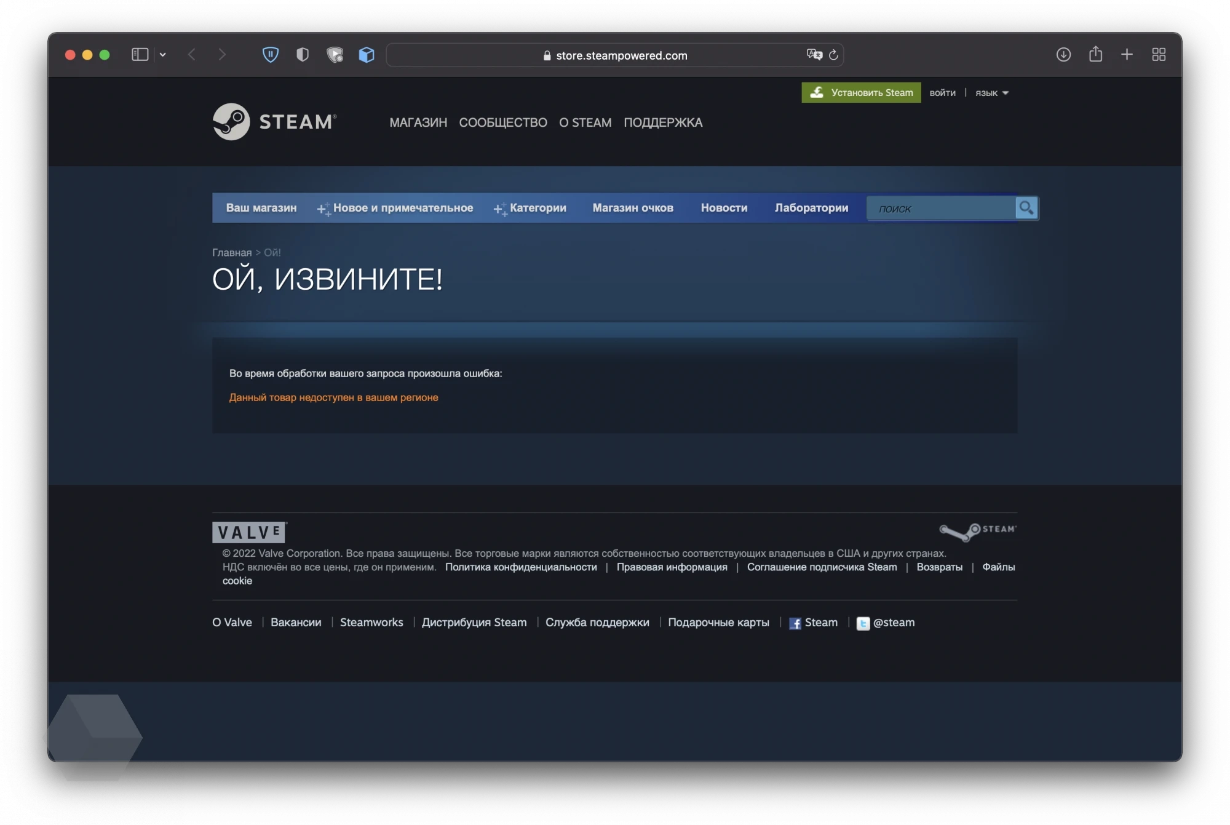This screenshot has width=1230, height=825.
Task: Open the ПОДДЕРЖКА menu item
Action: [x=663, y=122]
